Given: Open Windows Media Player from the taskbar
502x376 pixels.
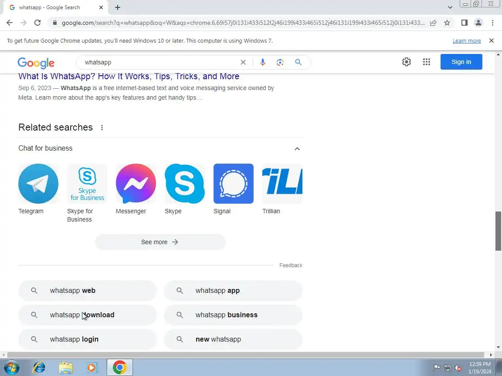Looking at the screenshot, I should point(92,368).
